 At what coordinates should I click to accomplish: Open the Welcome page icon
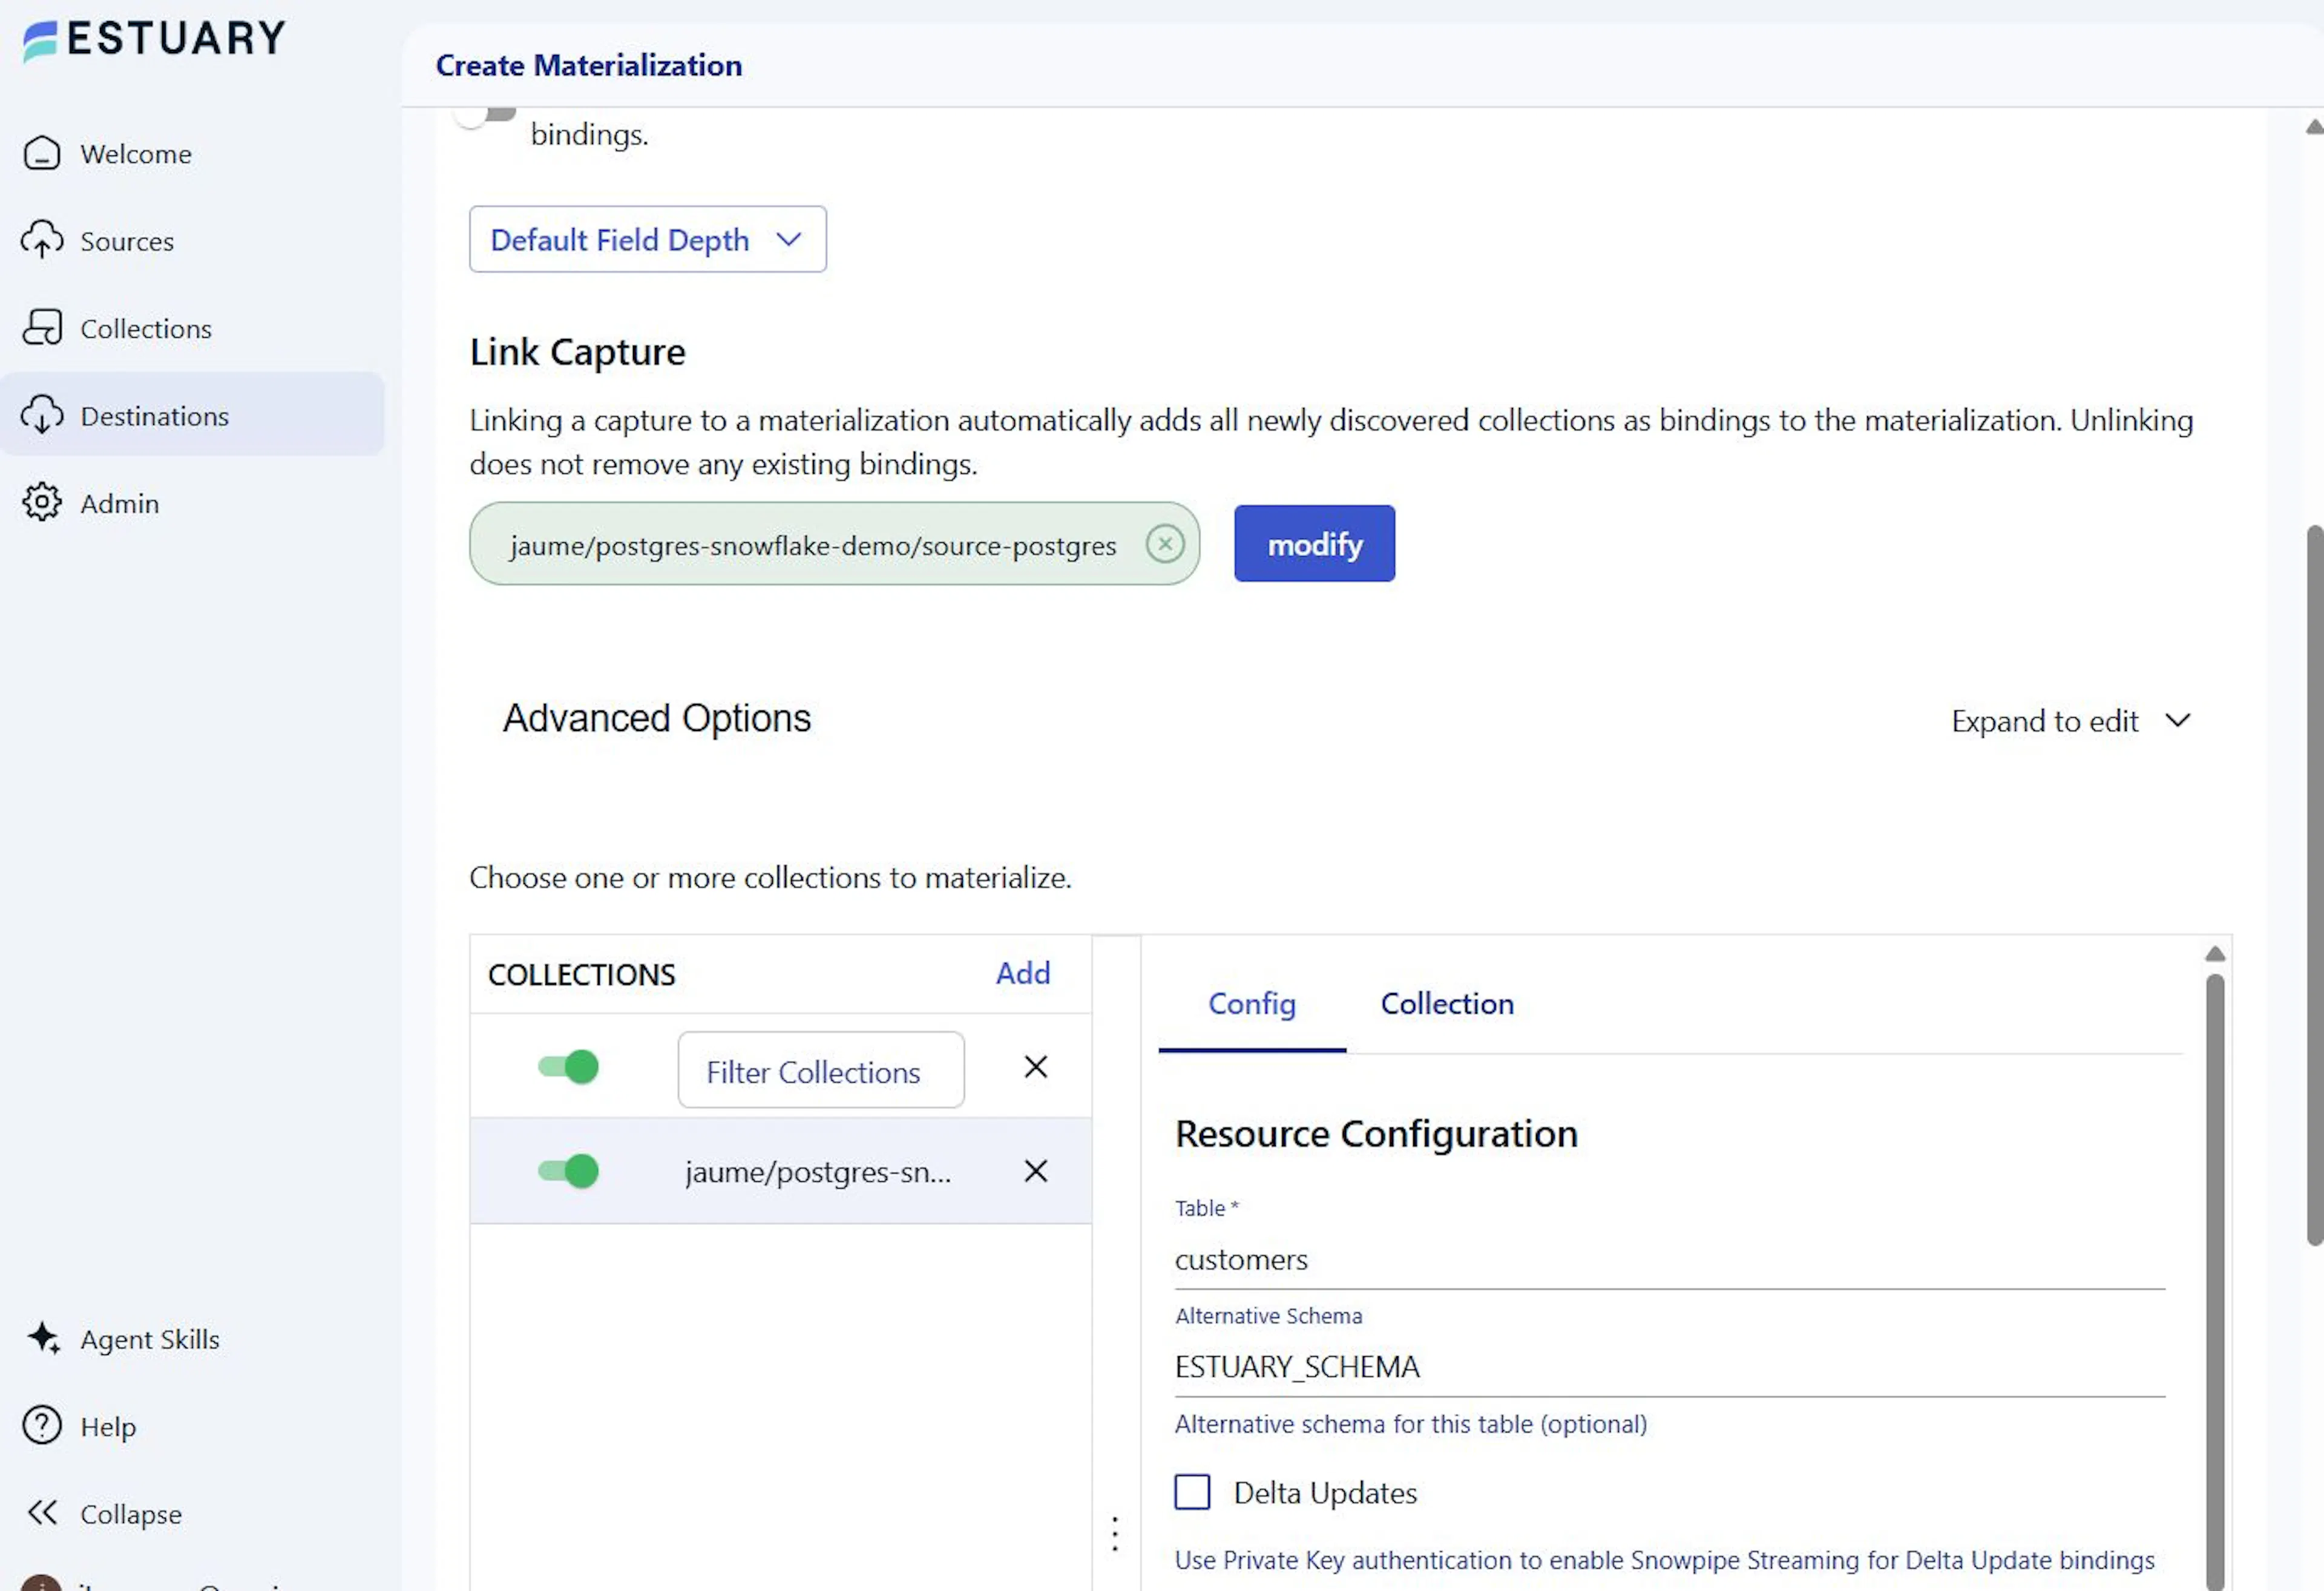(x=42, y=153)
